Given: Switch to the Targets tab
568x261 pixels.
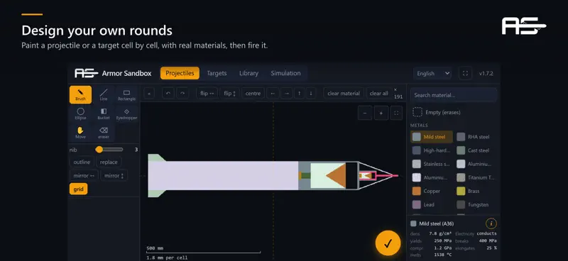Looking at the screenshot, I should coord(217,73).
